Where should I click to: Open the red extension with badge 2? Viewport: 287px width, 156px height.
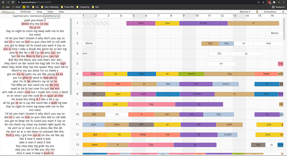[269, 2]
